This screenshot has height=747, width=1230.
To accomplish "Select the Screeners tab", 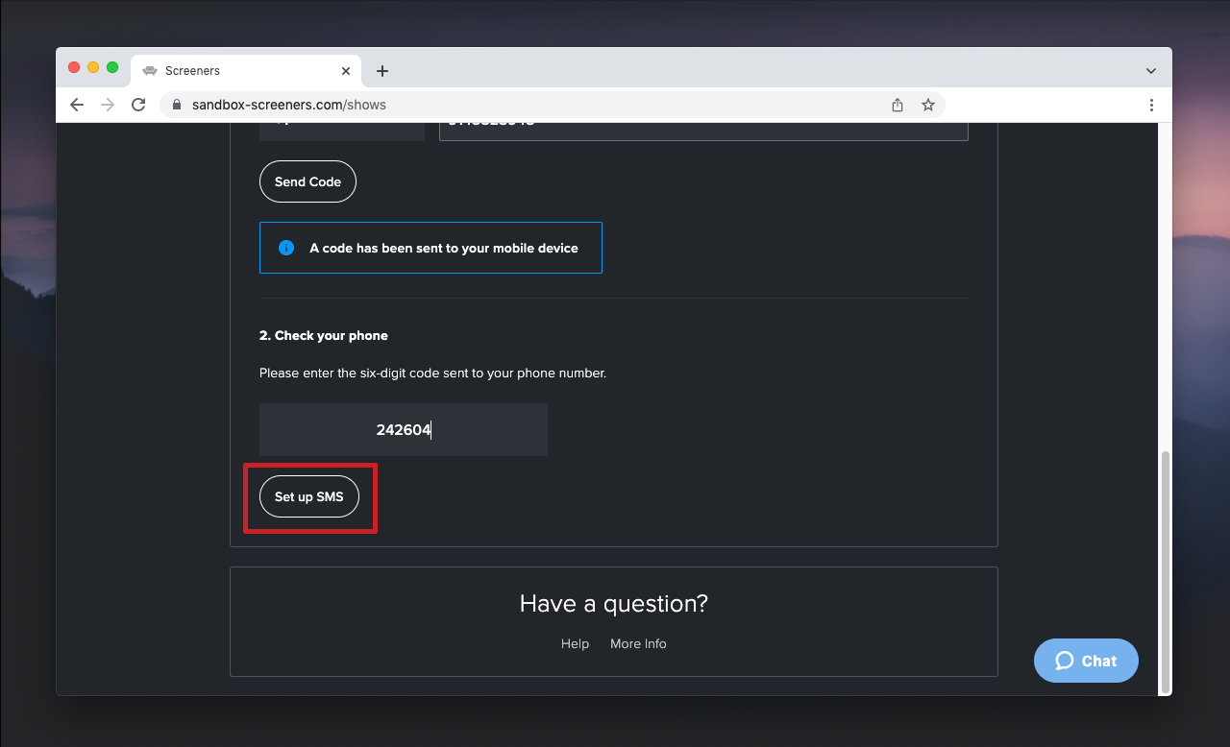I will [x=231, y=71].
